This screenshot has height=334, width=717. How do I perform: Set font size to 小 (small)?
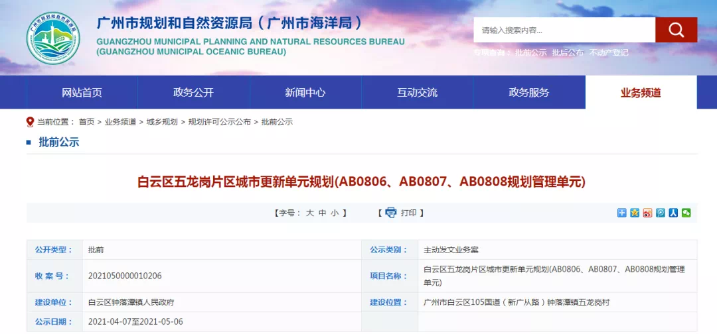(335, 213)
